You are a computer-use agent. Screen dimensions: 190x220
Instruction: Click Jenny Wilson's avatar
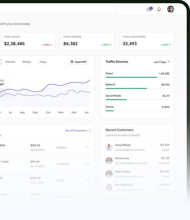point(109,147)
